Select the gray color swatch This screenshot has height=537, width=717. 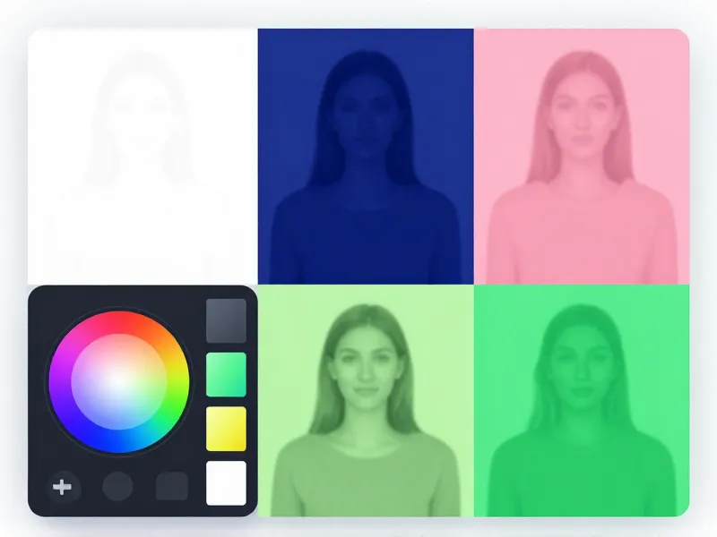point(226,320)
